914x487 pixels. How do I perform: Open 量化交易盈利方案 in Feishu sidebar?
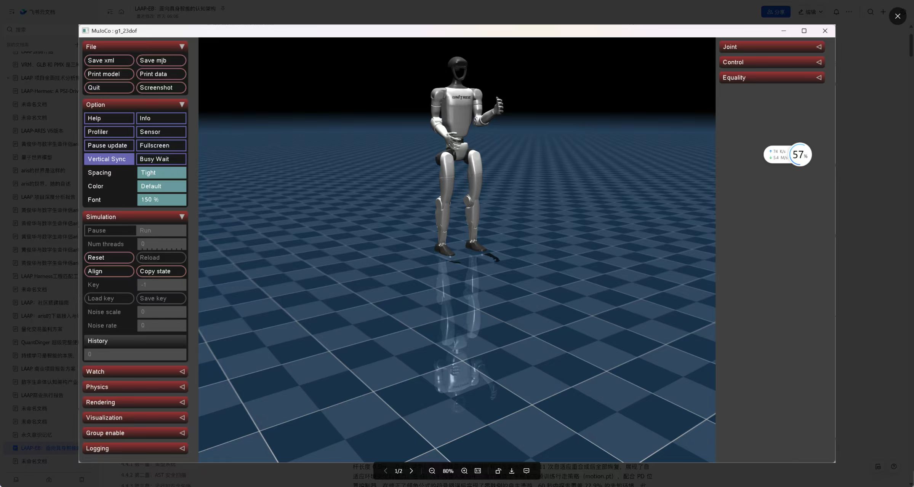(42, 329)
